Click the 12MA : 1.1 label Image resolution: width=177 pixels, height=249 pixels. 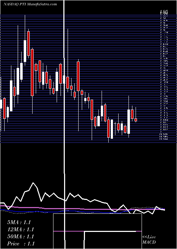point(21,229)
